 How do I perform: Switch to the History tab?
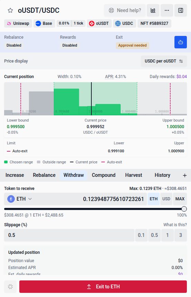[162, 175]
